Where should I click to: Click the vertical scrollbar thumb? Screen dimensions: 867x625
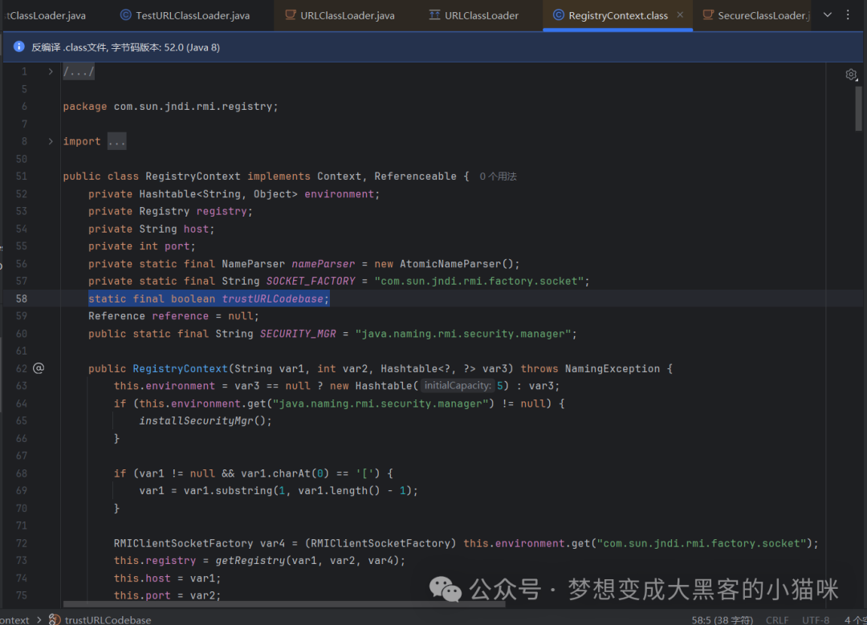[x=858, y=109]
